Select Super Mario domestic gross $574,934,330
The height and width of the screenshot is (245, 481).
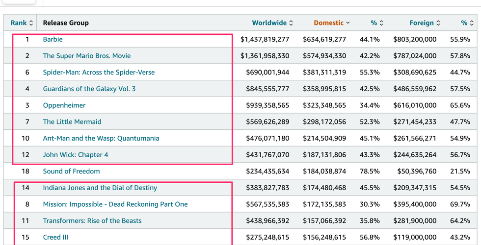(x=324, y=56)
